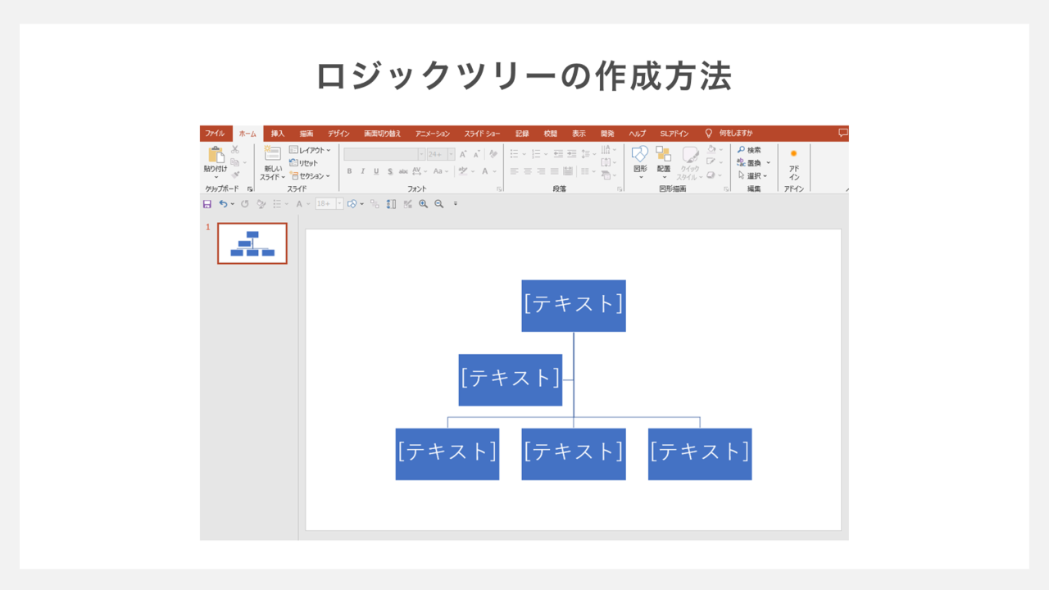Image resolution: width=1049 pixels, height=590 pixels.
Task: Click quick access Zoom Out magnifier
Action: coord(438,204)
